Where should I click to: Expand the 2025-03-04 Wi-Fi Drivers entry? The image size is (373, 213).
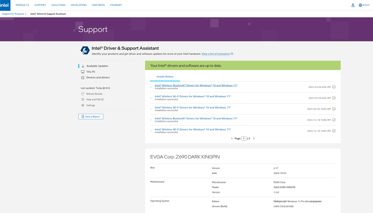tap(151, 98)
